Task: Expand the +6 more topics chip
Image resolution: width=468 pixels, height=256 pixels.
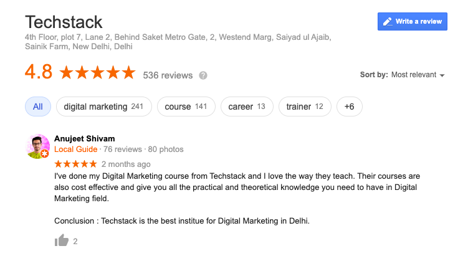Action: click(x=349, y=107)
